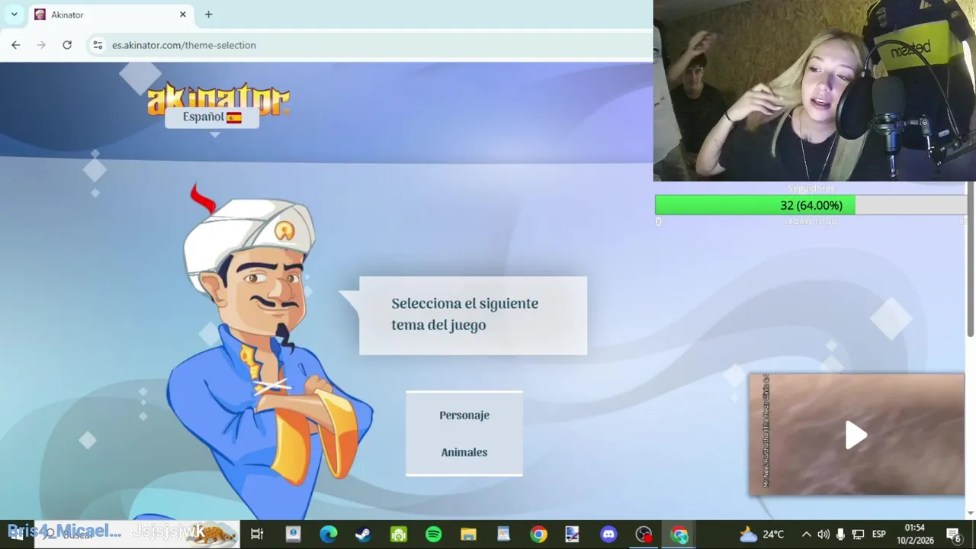Open network settings tray icon
Viewport: 976px width, 549px height.
click(x=858, y=535)
